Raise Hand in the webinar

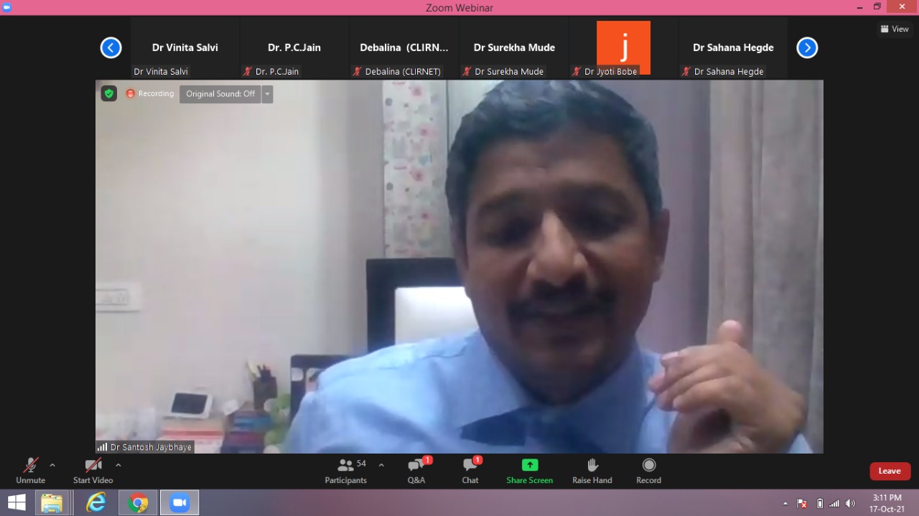pyautogui.click(x=592, y=471)
